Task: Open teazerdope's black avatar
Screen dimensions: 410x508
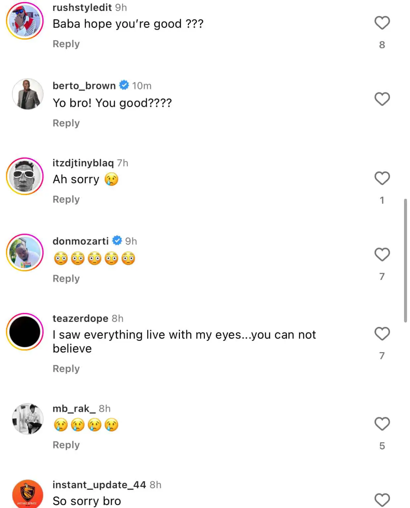Action: (x=25, y=332)
